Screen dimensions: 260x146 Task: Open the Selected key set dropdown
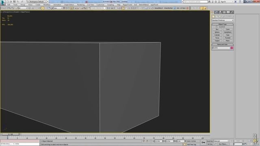pyautogui.click(x=221, y=141)
